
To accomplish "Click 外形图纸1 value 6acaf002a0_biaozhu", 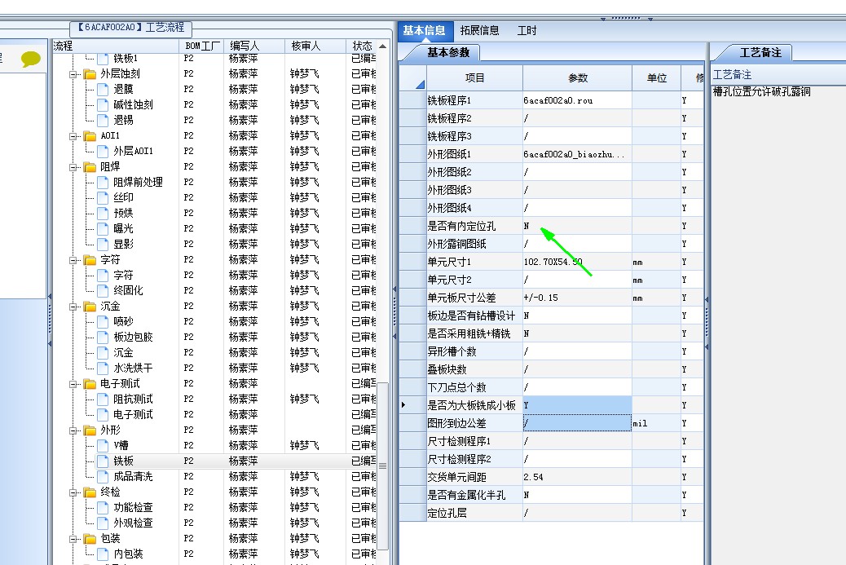I will [x=574, y=154].
